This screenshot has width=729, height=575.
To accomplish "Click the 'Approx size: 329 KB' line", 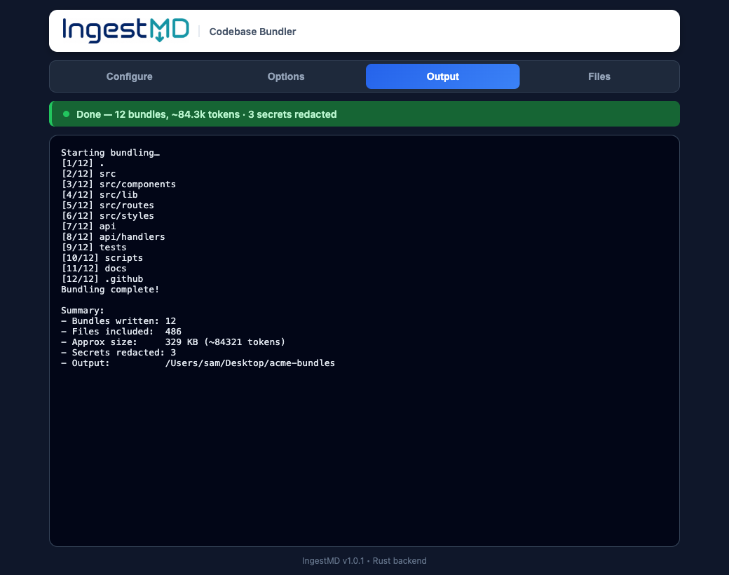I will (173, 342).
